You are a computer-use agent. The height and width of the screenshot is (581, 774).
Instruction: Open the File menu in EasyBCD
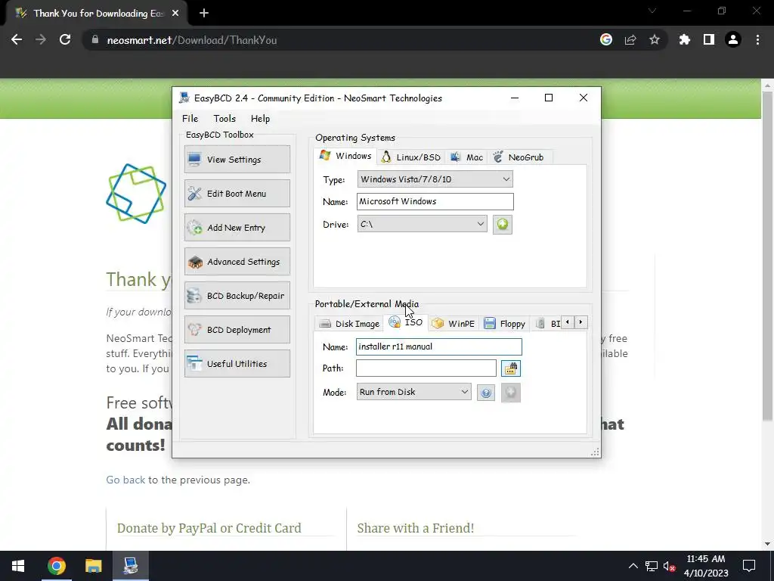point(190,119)
